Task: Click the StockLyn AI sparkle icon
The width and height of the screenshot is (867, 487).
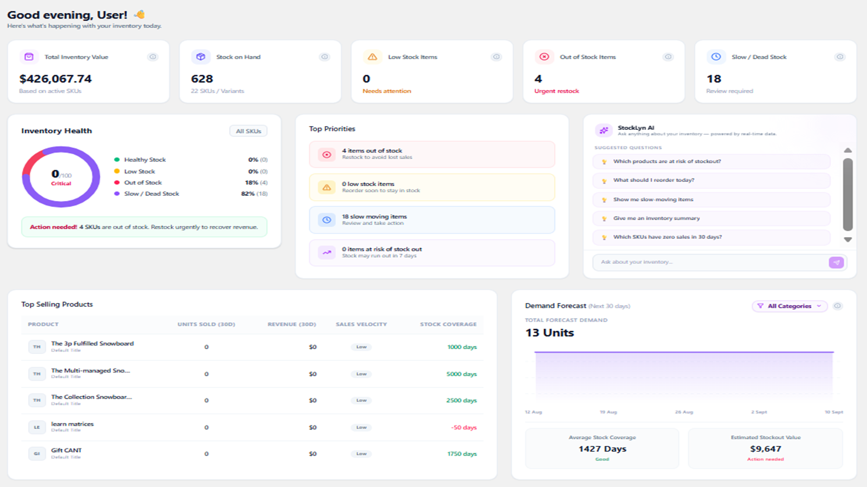Action: pos(604,130)
